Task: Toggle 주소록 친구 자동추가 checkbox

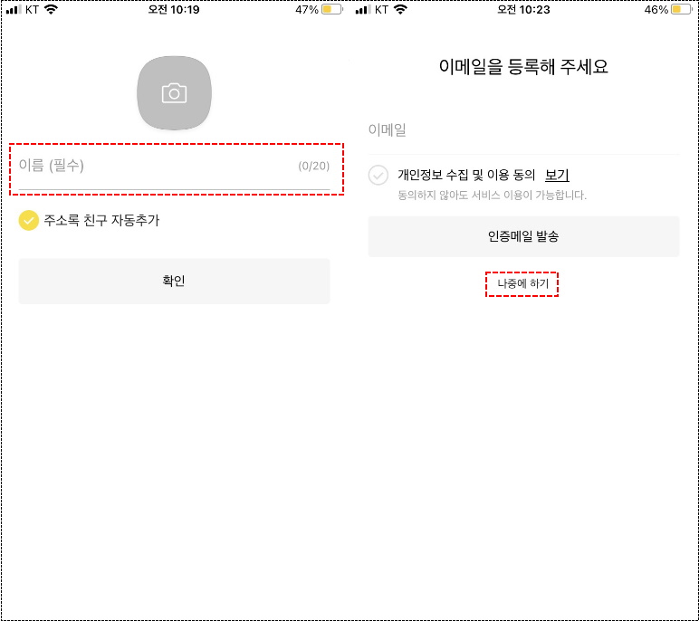Action: (29, 220)
